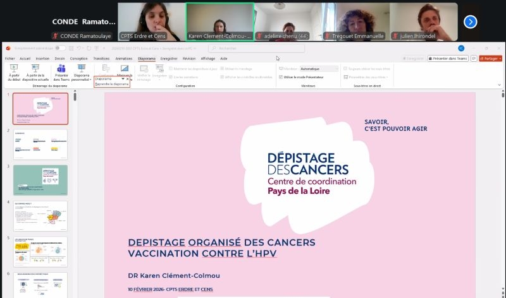The height and width of the screenshot is (298, 506).
Task: Switch to the Dessin tab
Action: point(59,59)
